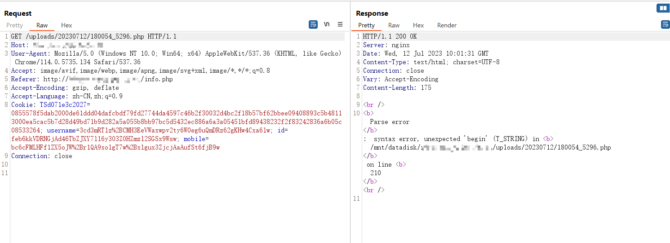670x243 pixels.
Task: Click the Request panel title
Action: pos(18,13)
